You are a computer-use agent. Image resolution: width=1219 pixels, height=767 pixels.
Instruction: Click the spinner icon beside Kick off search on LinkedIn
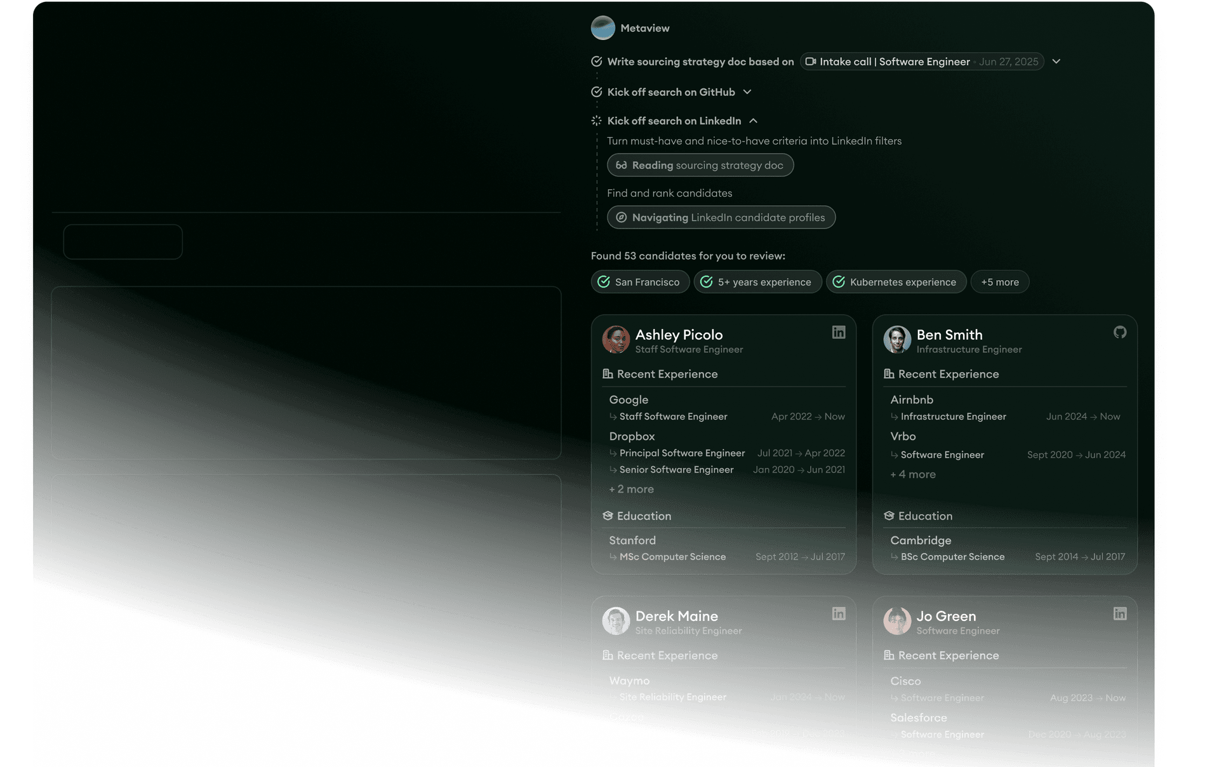pyautogui.click(x=596, y=121)
